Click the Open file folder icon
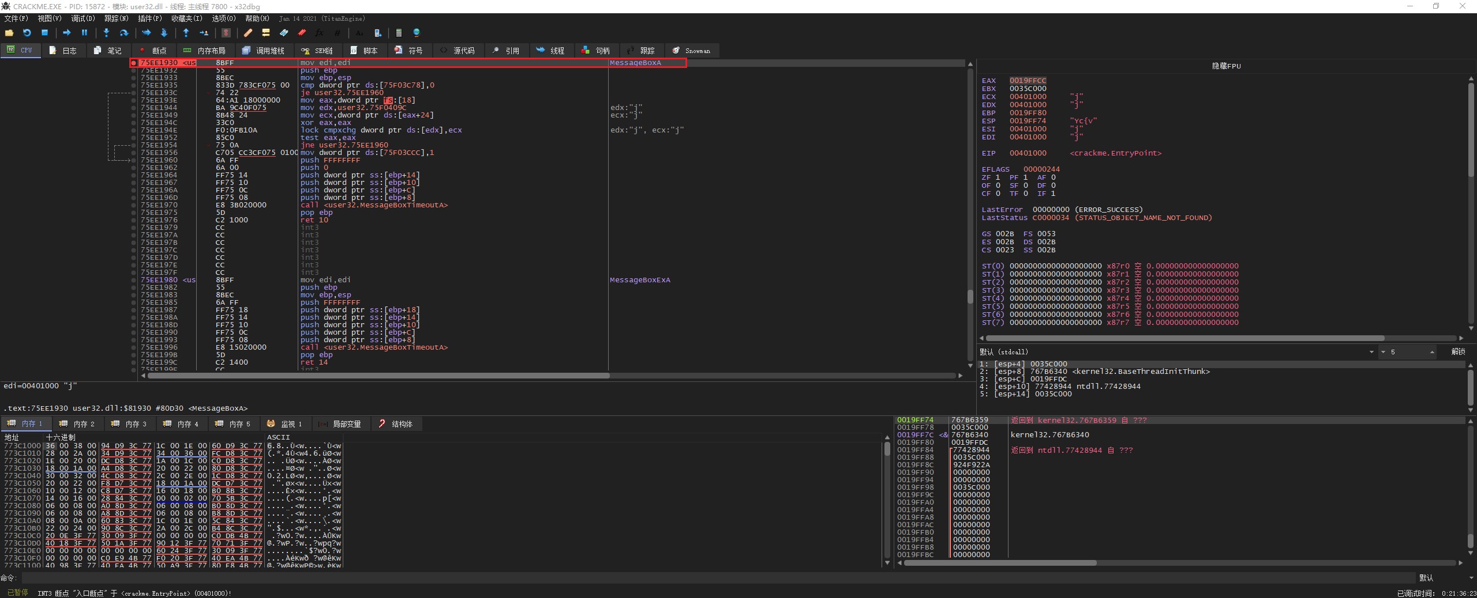Image resolution: width=1477 pixels, height=598 pixels. 9,33
